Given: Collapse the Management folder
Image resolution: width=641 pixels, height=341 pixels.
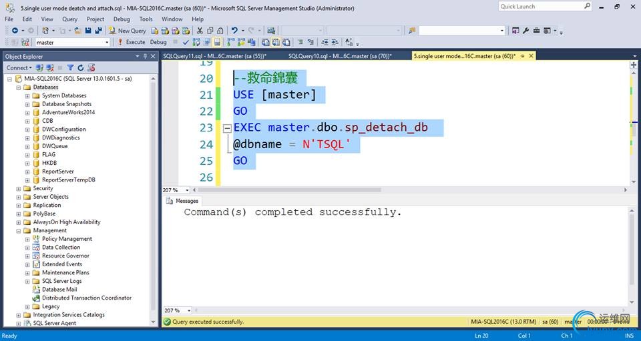Looking at the screenshot, I should click(19, 231).
